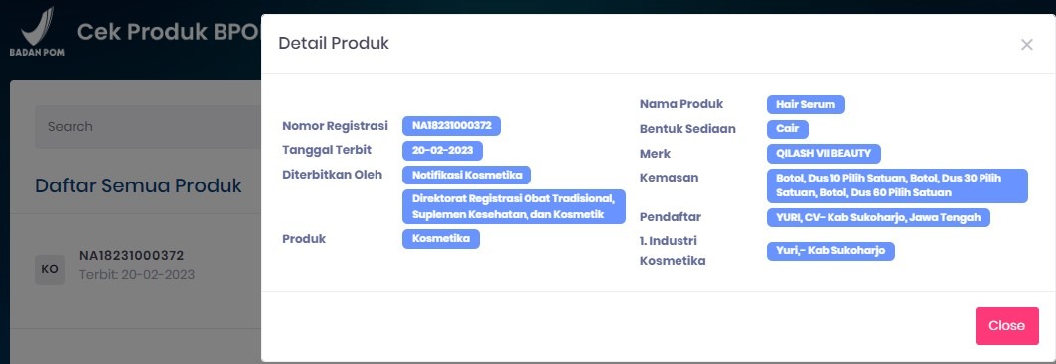The image size is (1056, 364).
Task: Click the pink Close button
Action: point(1007,325)
